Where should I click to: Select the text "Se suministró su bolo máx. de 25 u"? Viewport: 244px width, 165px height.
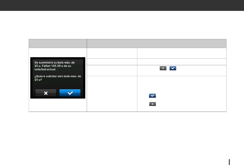tap(54, 64)
